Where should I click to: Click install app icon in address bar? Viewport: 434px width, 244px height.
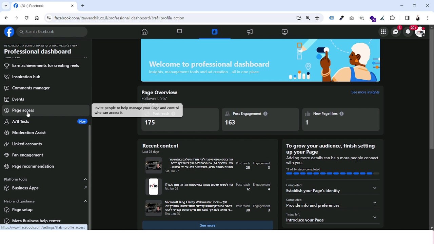(299, 18)
